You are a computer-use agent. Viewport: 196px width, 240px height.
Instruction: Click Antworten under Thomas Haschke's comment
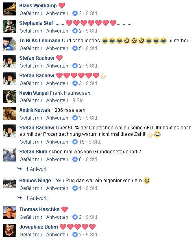coord(57,217)
